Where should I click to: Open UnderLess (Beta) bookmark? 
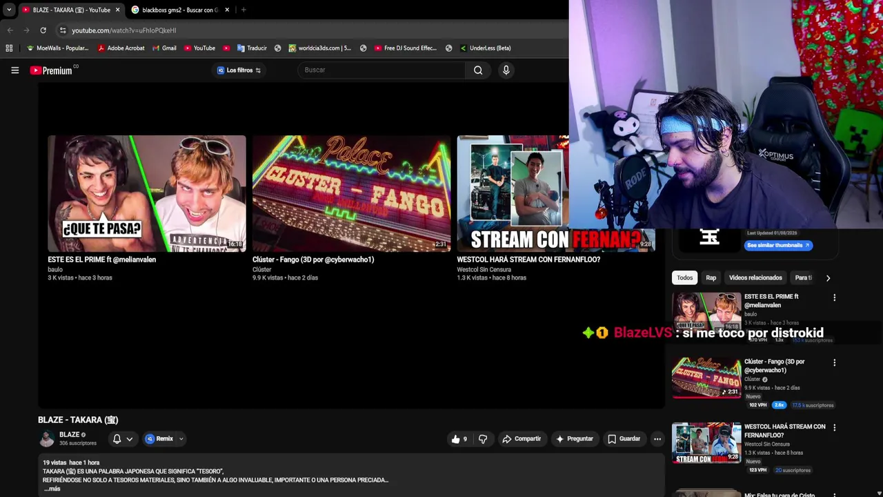tap(485, 48)
